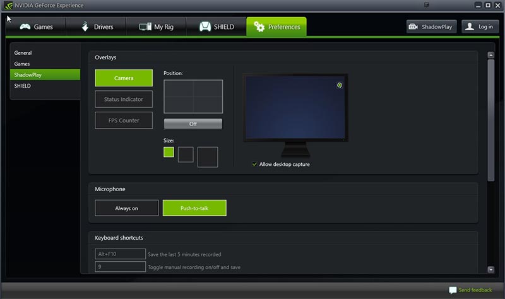Set microphone to Always on
505x299 pixels.
click(x=126, y=208)
